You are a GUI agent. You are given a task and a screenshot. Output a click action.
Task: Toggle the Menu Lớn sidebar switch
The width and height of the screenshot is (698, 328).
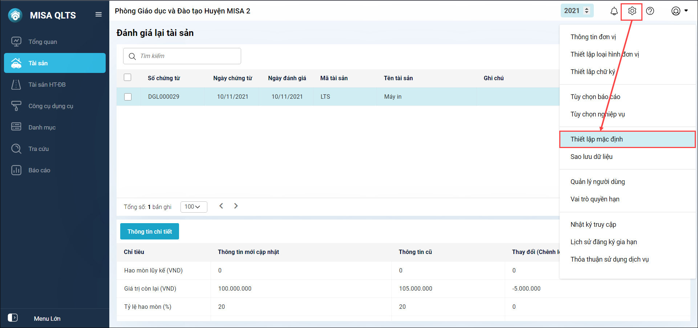click(x=13, y=318)
